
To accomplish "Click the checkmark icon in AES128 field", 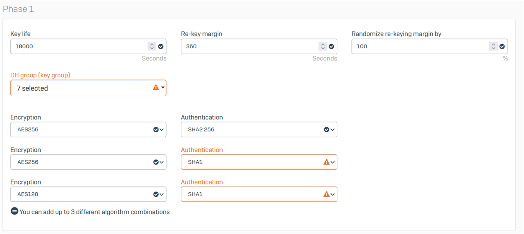I will (156, 194).
